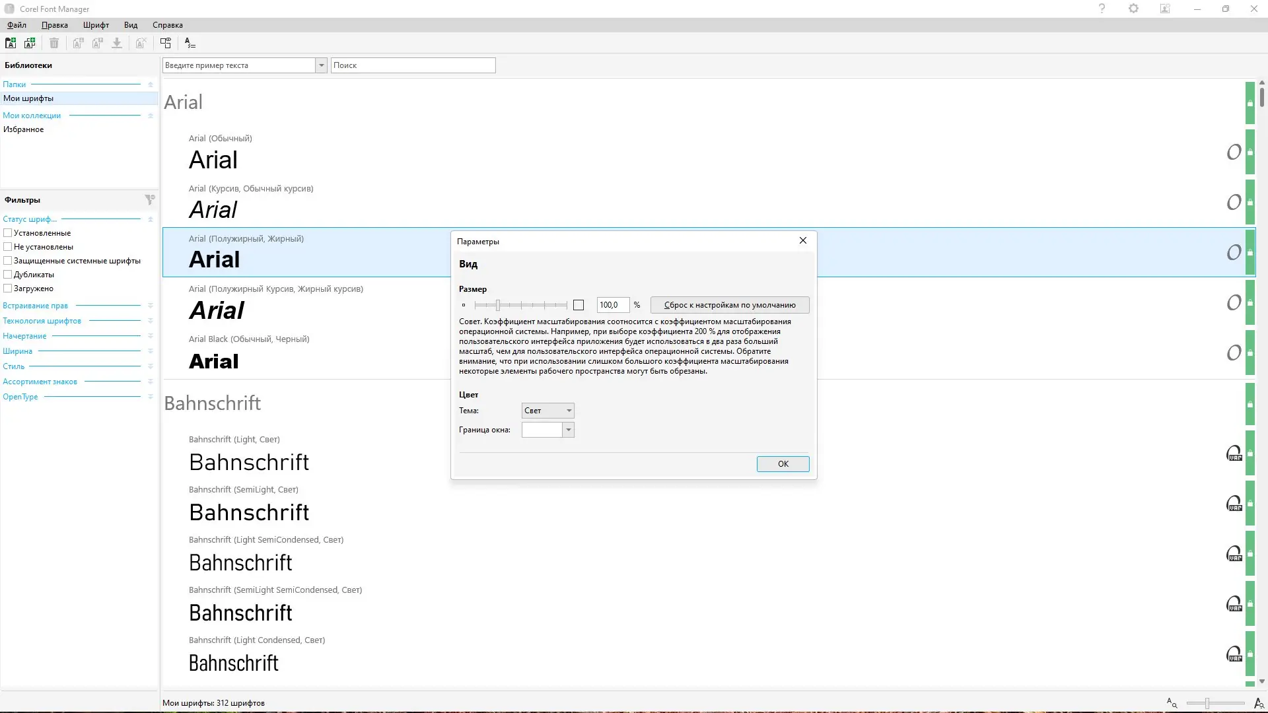The width and height of the screenshot is (1268, 713).
Task: Enable the Установленные filter checkbox
Action: [8, 233]
